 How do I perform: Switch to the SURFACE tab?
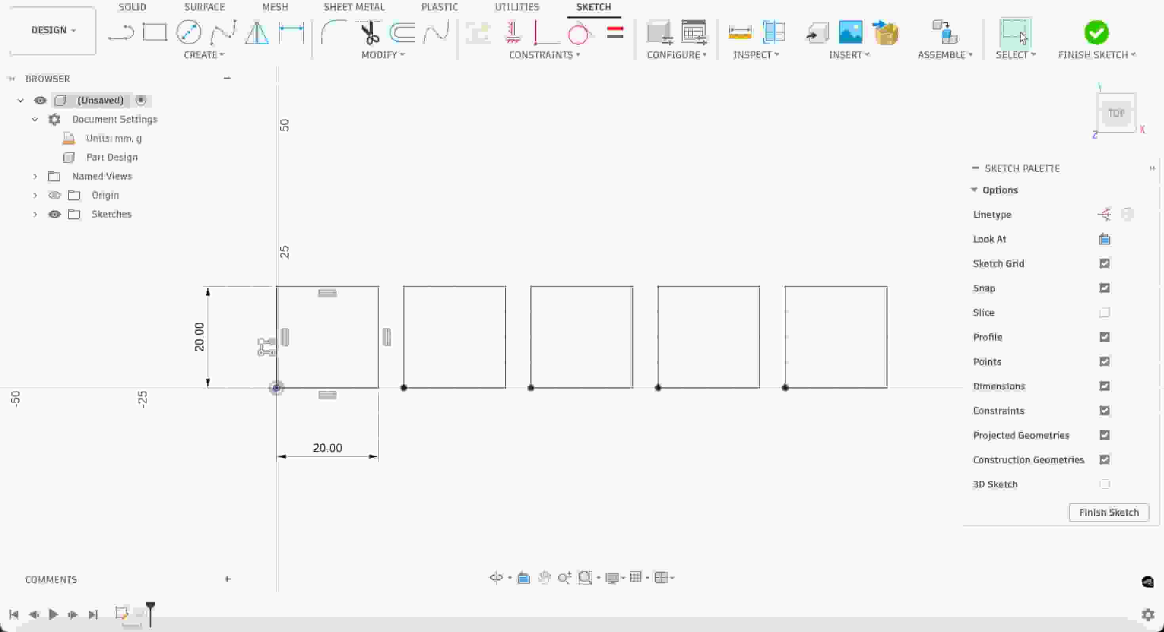[204, 7]
